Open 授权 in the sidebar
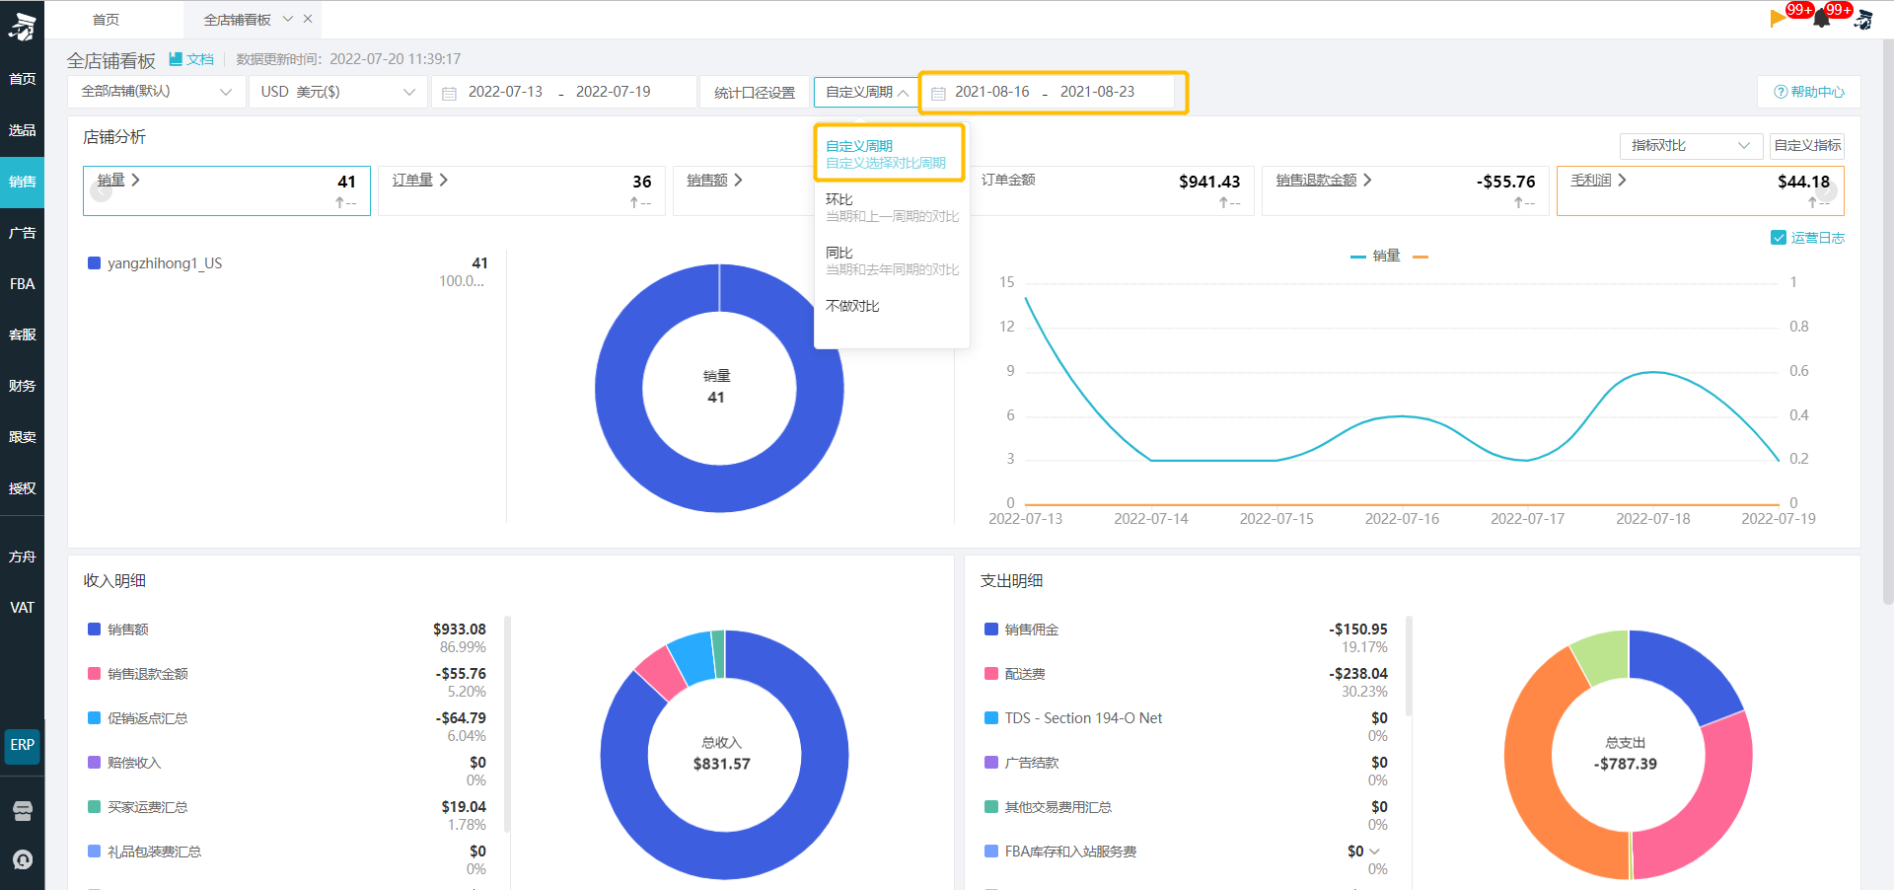Screen dimensions: 1894x890 [x=22, y=488]
